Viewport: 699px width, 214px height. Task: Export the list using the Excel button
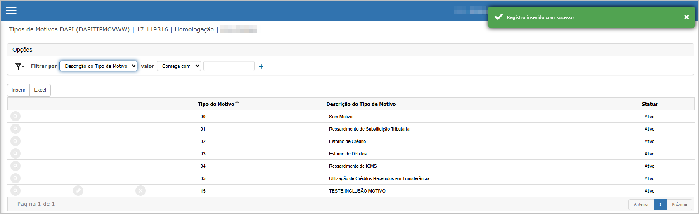(40, 90)
